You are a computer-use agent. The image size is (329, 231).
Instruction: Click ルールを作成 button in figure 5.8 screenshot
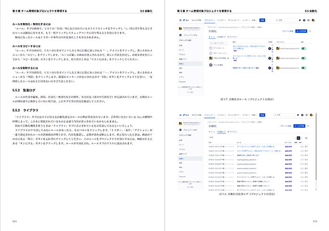299,126
